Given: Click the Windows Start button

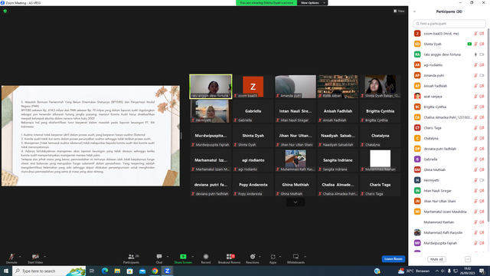Looking at the screenshot, I should (x=6, y=271).
